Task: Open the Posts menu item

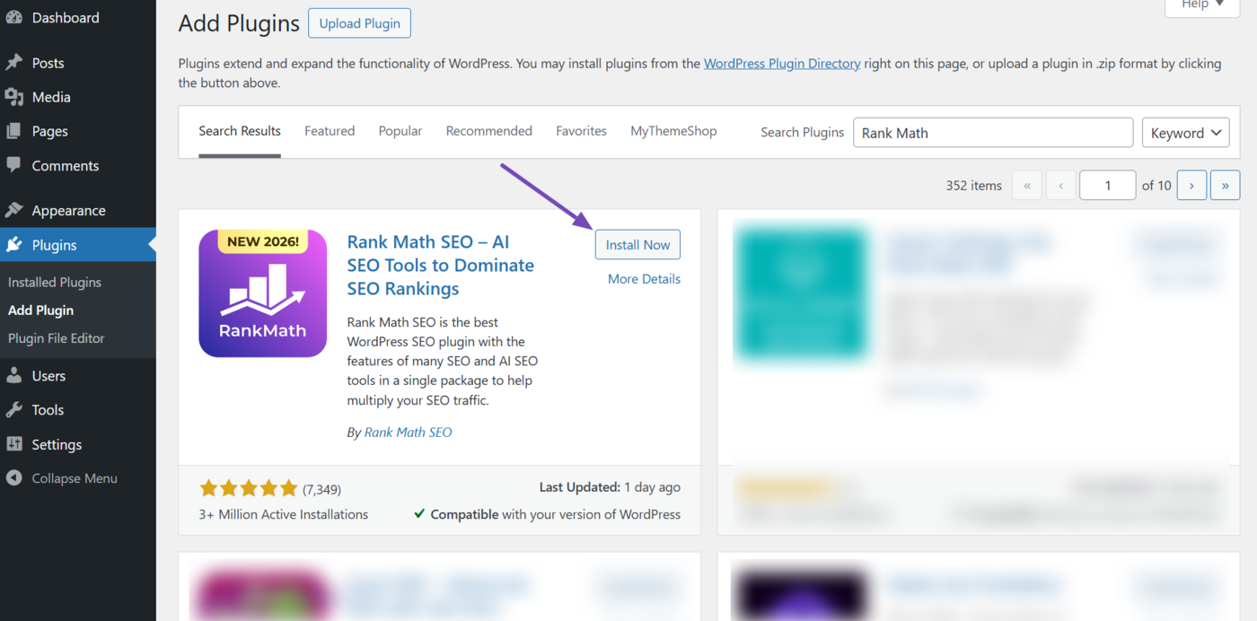Action: tap(78, 63)
